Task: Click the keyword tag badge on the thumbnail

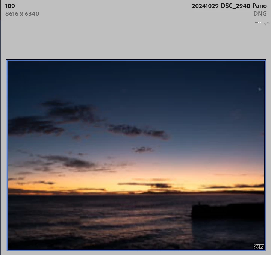Action: (x=256, y=247)
